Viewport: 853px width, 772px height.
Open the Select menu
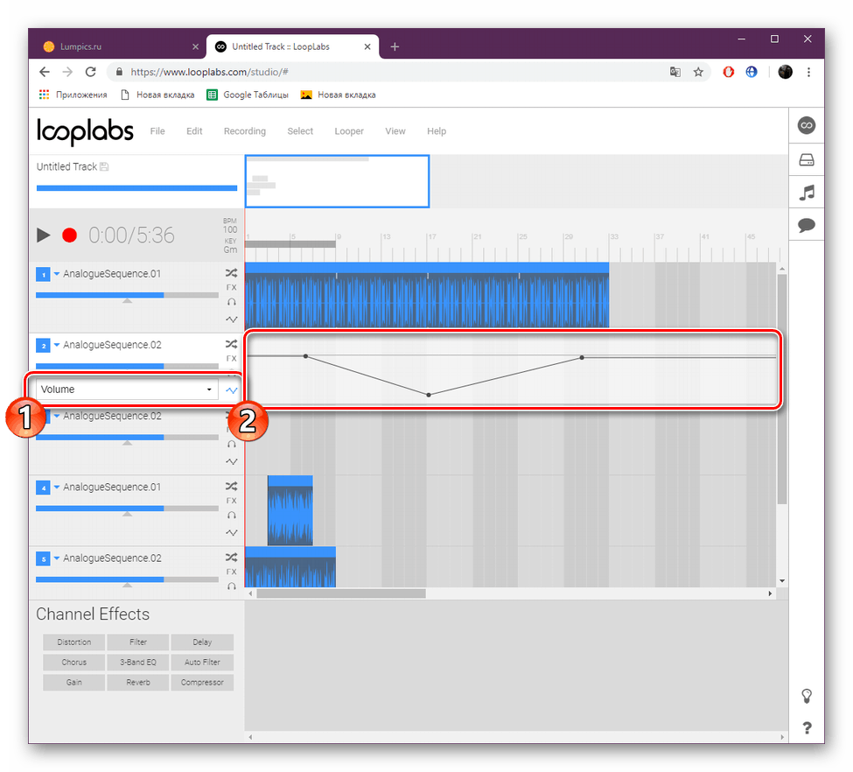pyautogui.click(x=300, y=131)
